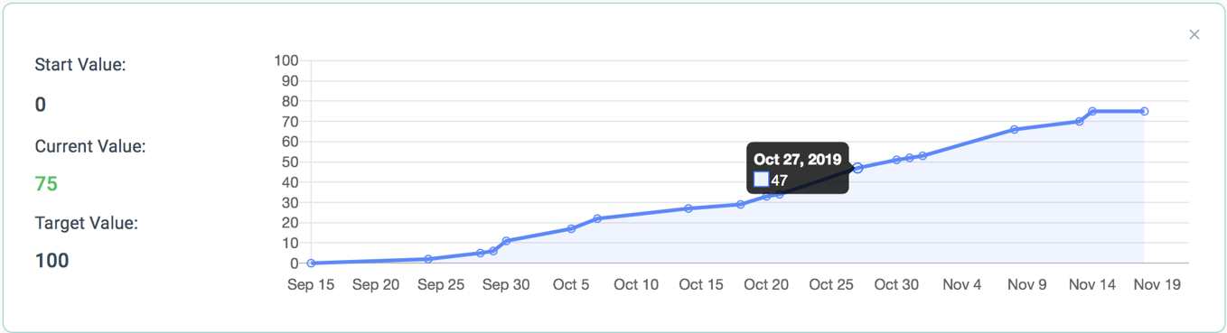Click the data point at value 2 near Sep 25
Image resolution: width=1227 pixels, height=333 pixels.
tap(428, 259)
